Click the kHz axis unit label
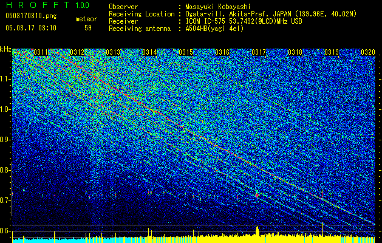Viewport: 382px width, 243px height. 5,49
